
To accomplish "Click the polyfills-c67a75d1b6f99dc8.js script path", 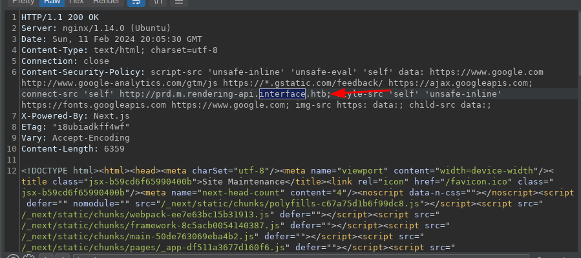I will click(x=290, y=204).
